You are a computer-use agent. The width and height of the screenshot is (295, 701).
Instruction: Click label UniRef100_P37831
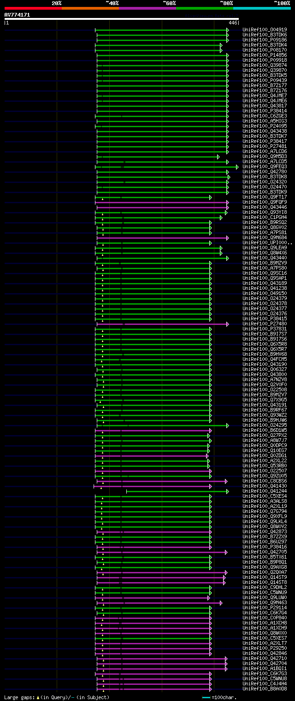[265, 329]
